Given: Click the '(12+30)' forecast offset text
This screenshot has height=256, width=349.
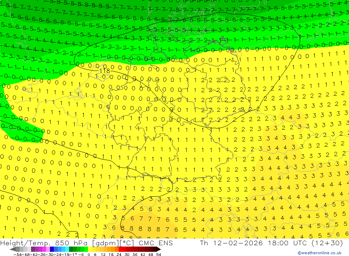Looking at the screenshot, I should pyautogui.click(x=327, y=243).
